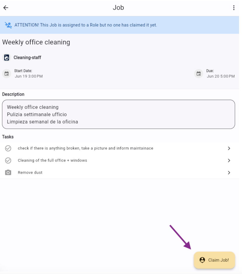Click inside the Description text box
Screen dimensions: 242x274
click(118, 114)
